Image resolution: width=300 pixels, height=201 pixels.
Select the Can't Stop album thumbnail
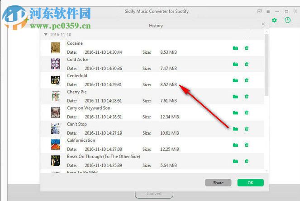coord(56,128)
